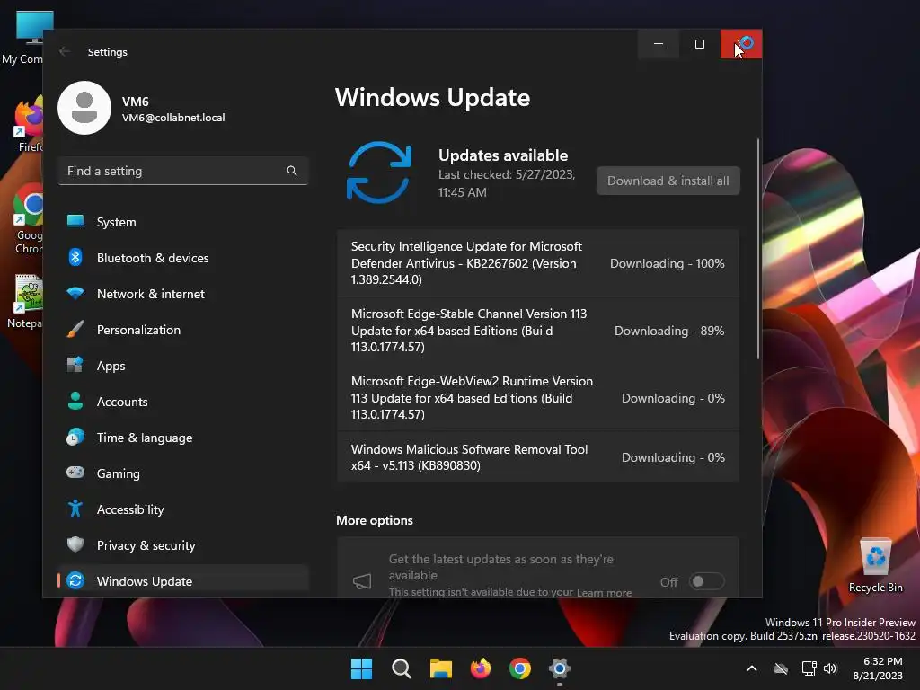This screenshot has height=690, width=920.
Task: Click the volume speaker tray icon
Action: point(830,668)
